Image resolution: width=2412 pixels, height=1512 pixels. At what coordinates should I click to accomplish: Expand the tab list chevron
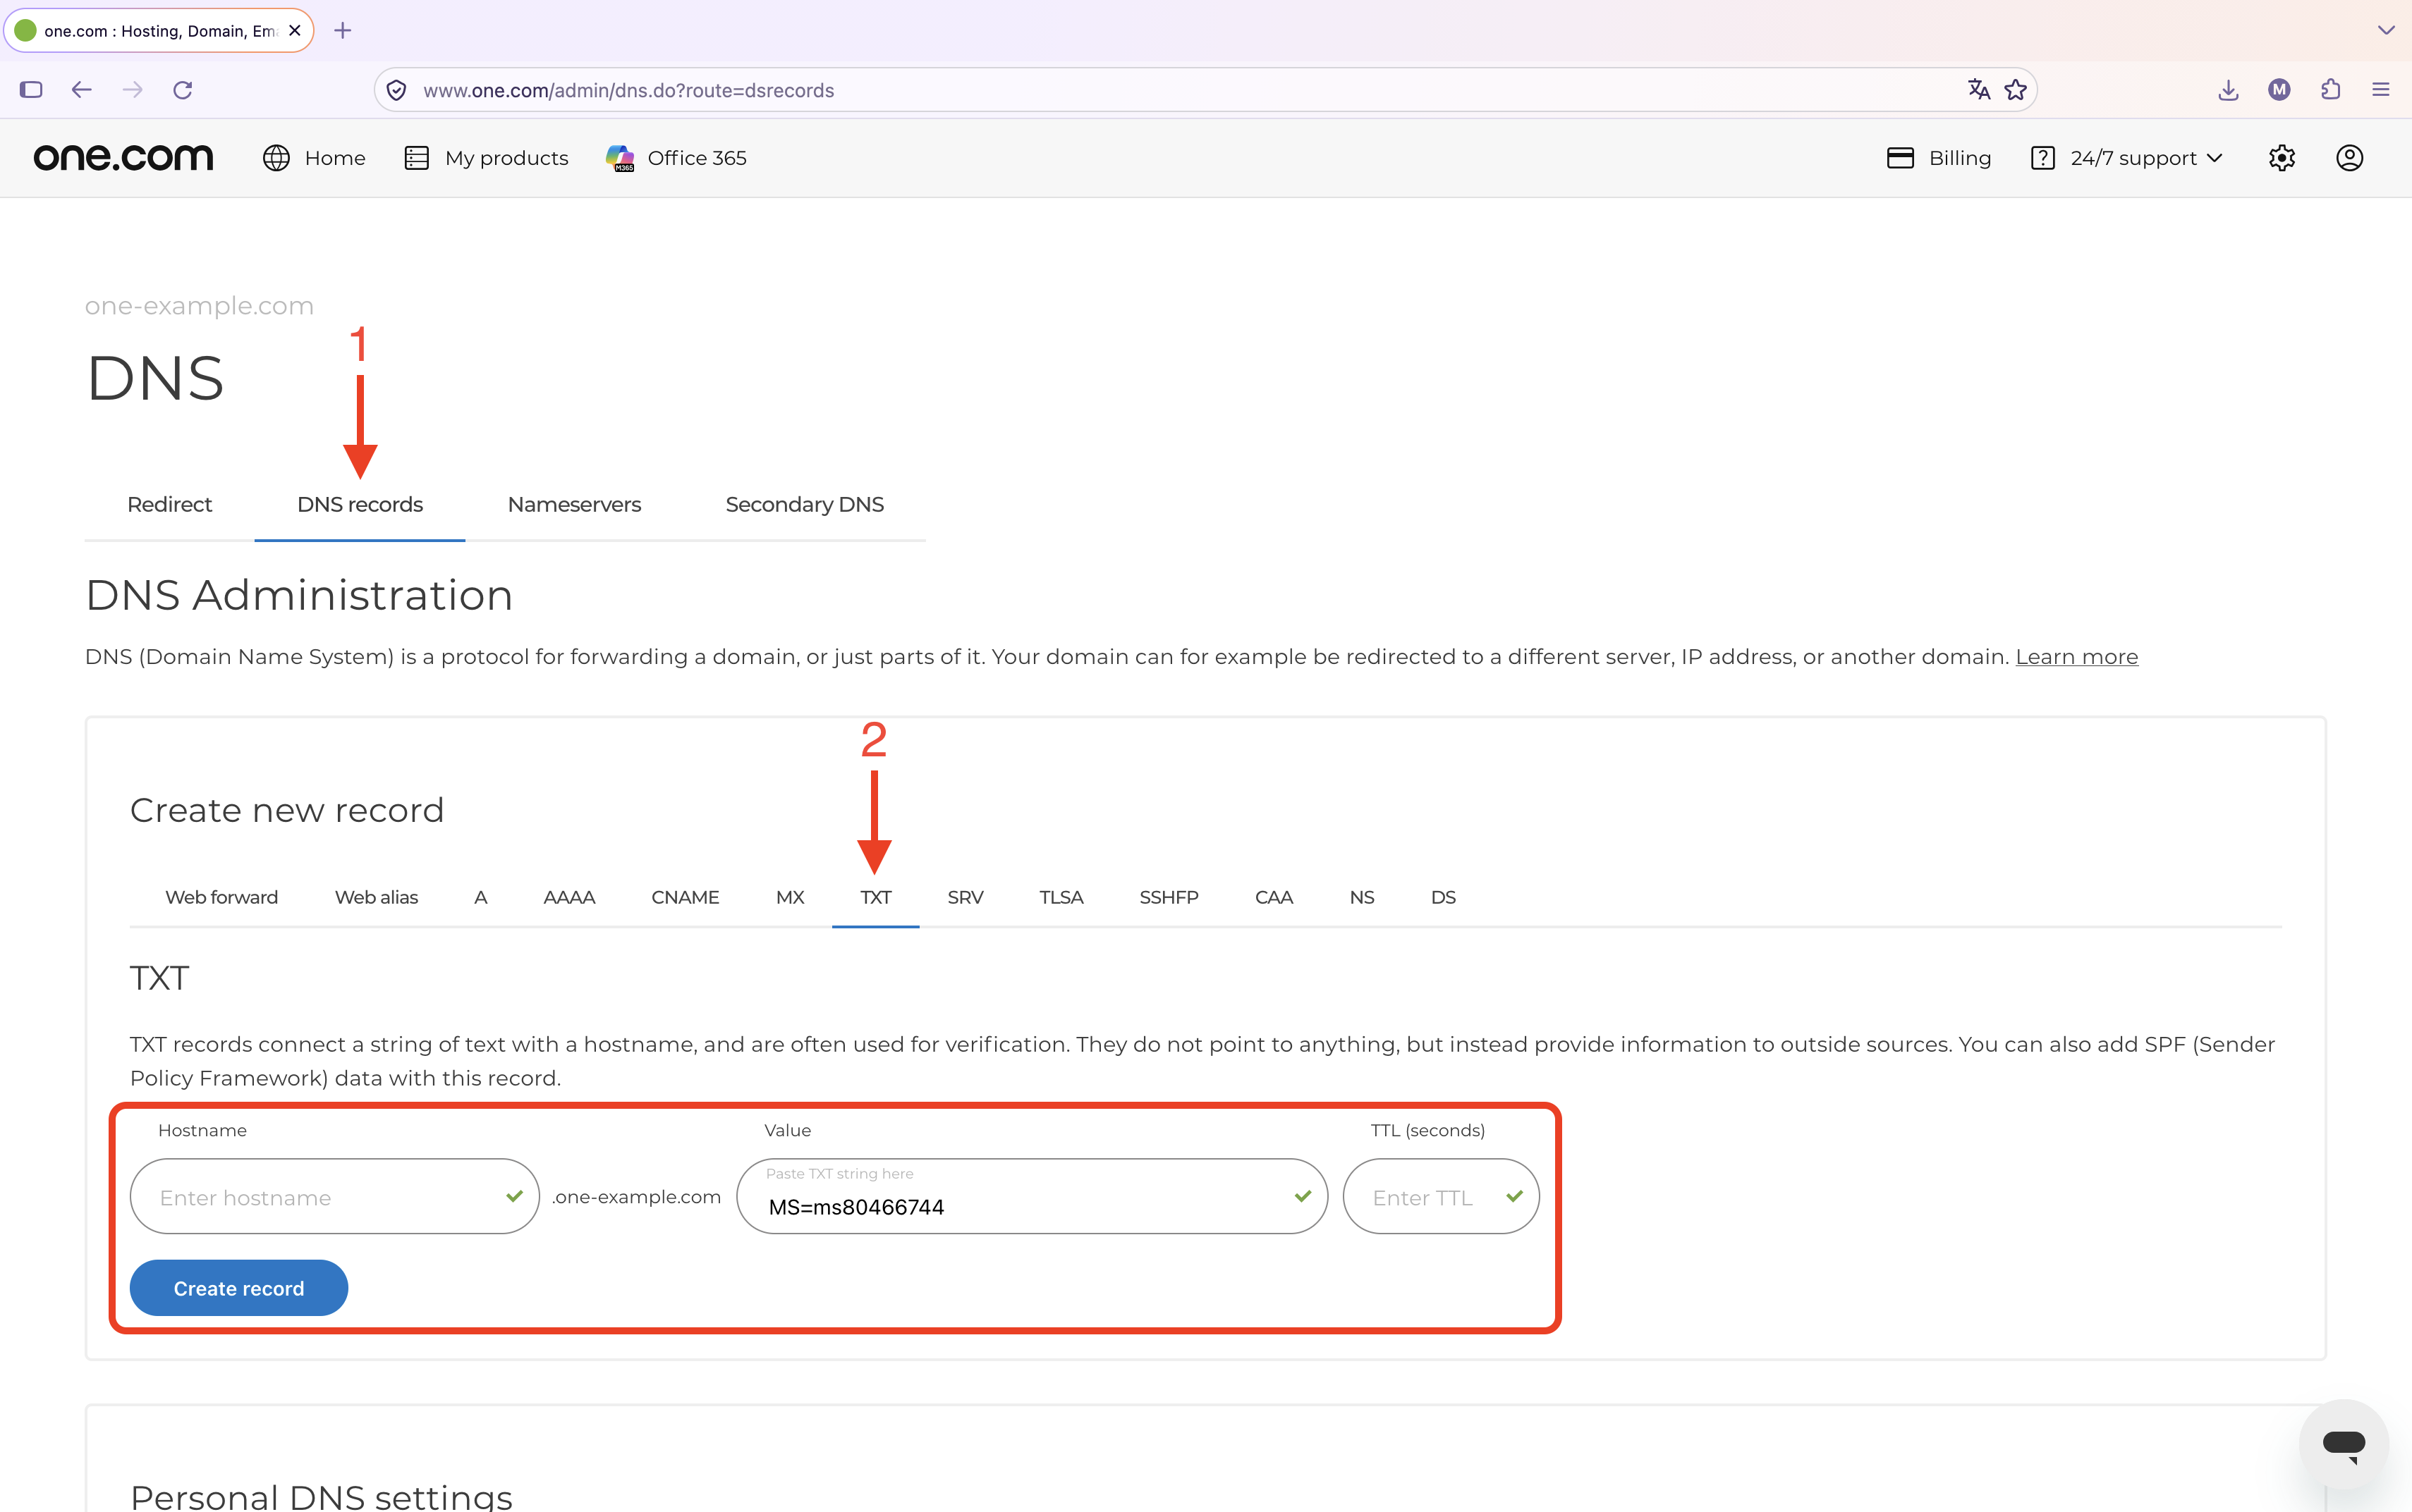point(2386,30)
